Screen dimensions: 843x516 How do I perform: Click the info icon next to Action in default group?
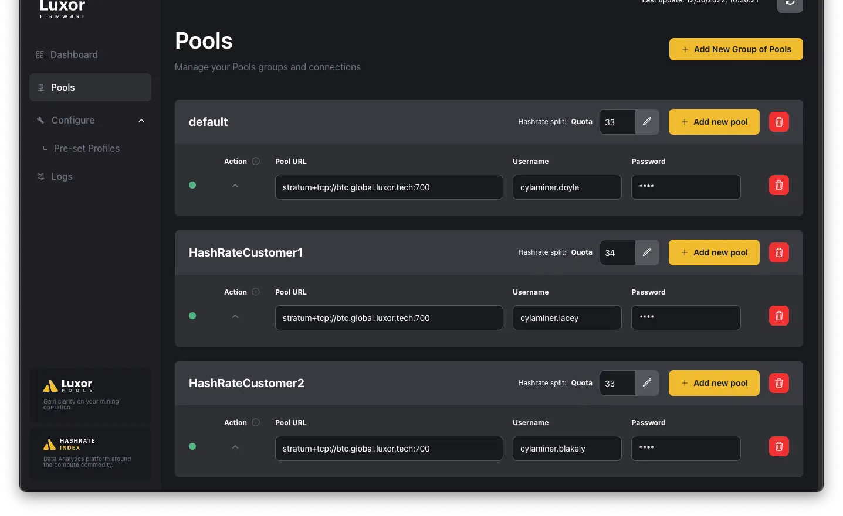256,162
